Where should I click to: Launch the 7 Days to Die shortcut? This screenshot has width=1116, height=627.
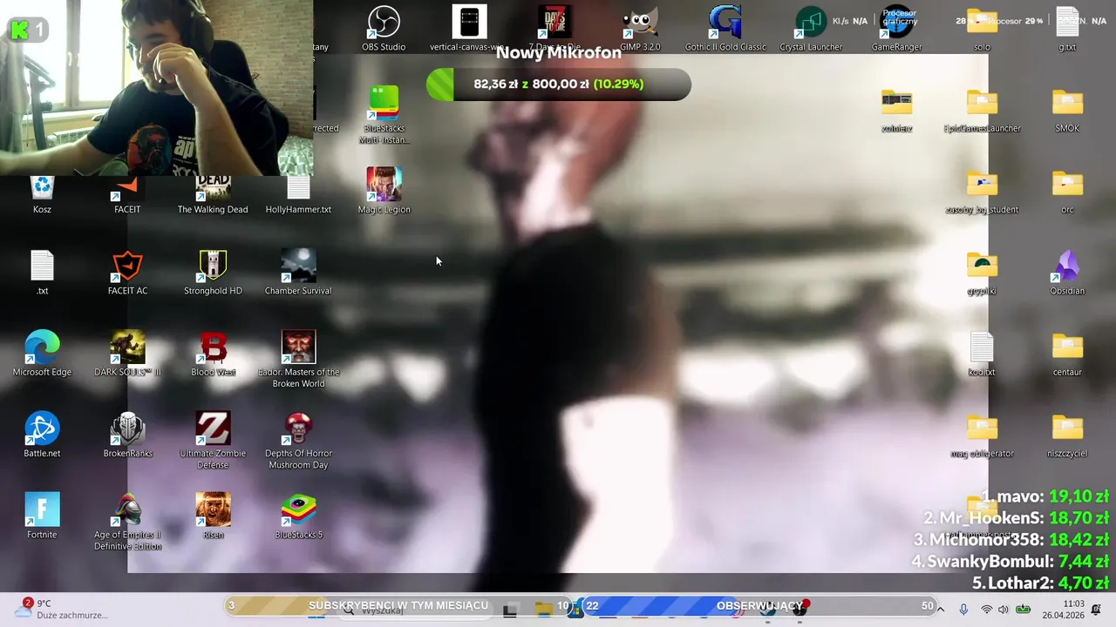point(555,29)
